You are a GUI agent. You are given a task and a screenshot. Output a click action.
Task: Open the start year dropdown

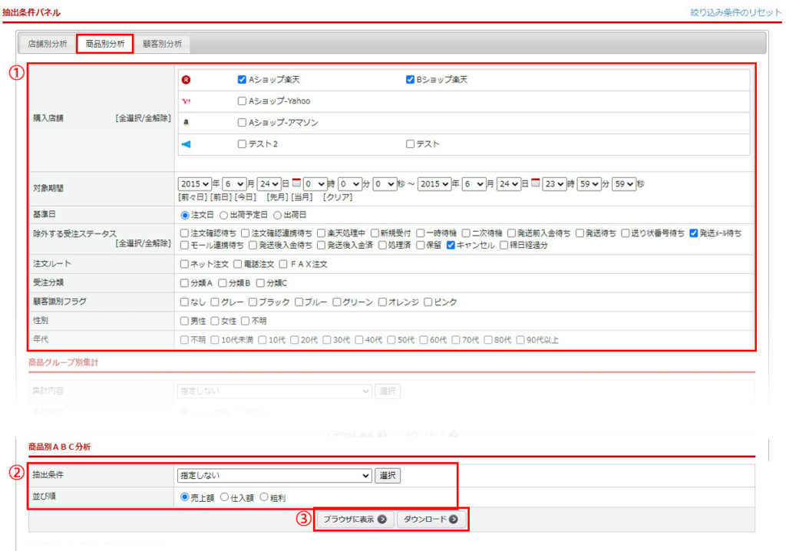click(x=194, y=184)
